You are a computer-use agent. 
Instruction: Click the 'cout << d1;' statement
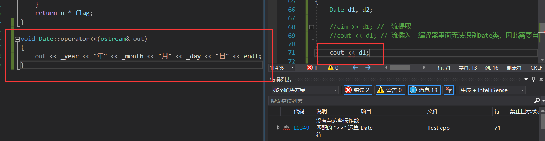click(349, 53)
